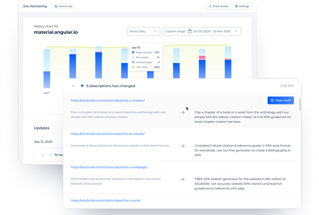This screenshot has height=215, width=319.
Task: Collapse the 19 new pages update row
Action: point(43,155)
